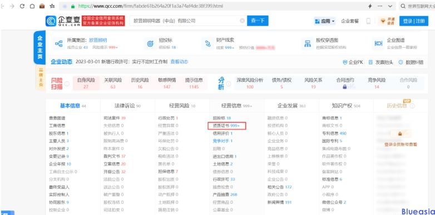
Task: Open 历史风险 16 risk item
Action: click(x=140, y=83)
